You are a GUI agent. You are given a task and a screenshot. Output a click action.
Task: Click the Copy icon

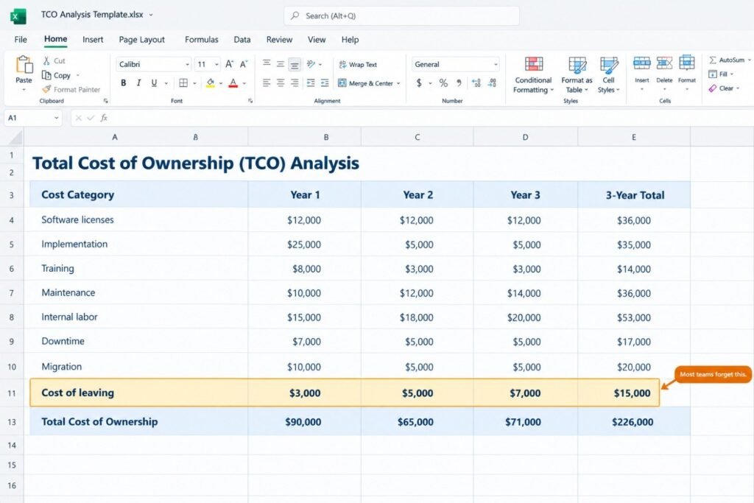coord(46,75)
